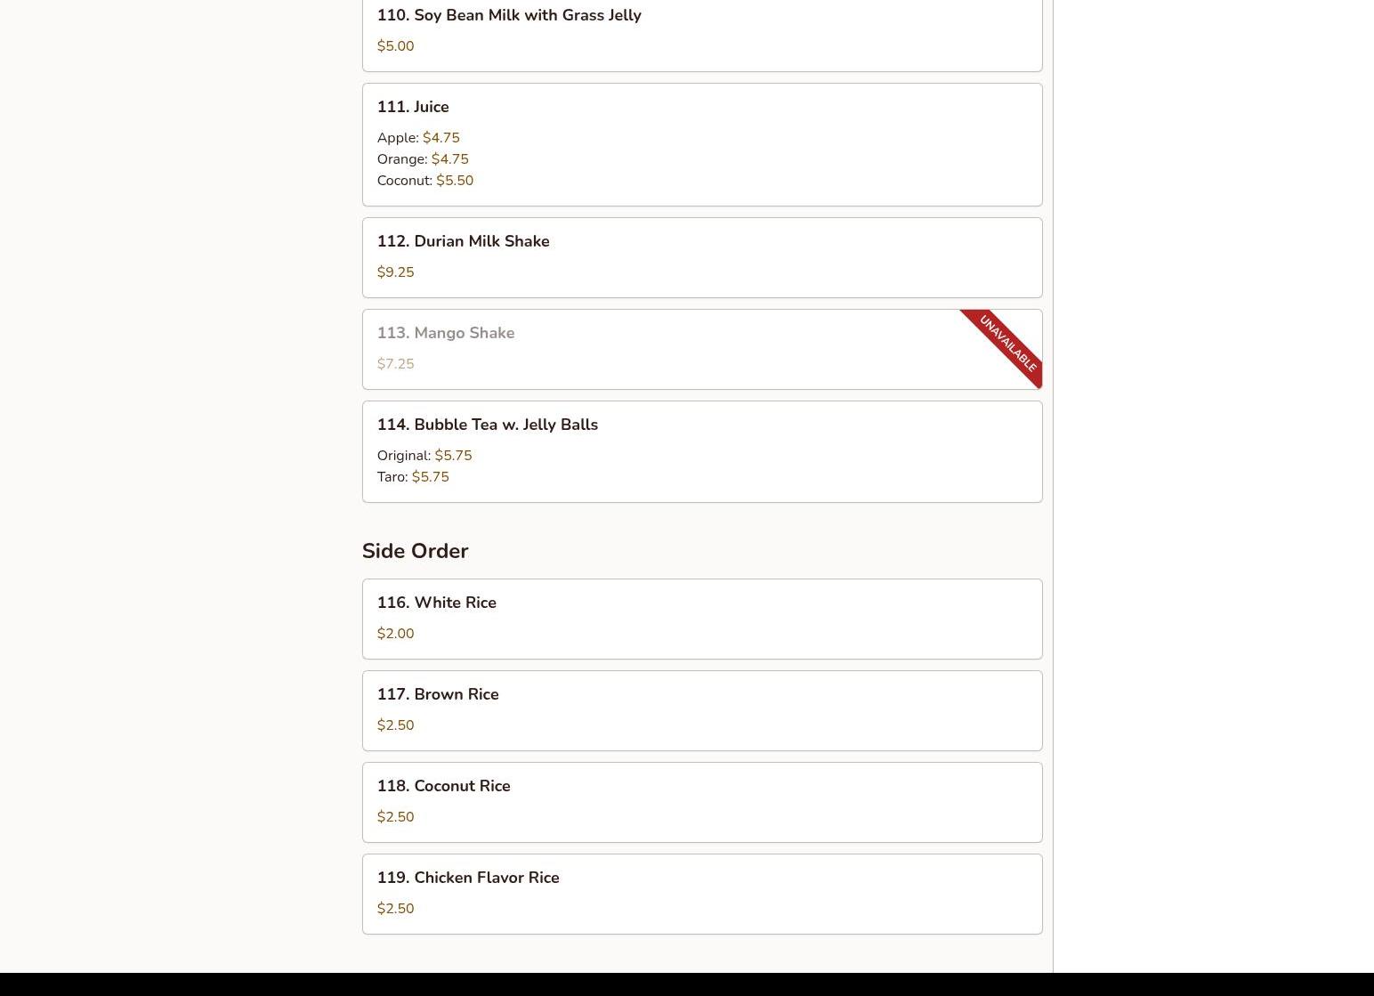1374x996 pixels.
Task: Click the $2.00 White Rice price
Action: coord(396,634)
